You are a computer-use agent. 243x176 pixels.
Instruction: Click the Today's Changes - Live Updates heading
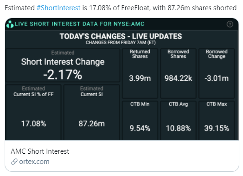click(x=121, y=36)
